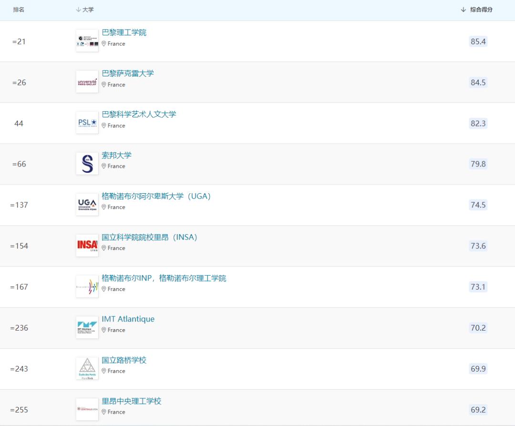Select the IMT Atlantique name link
The image size is (515, 426).
pyautogui.click(x=128, y=319)
